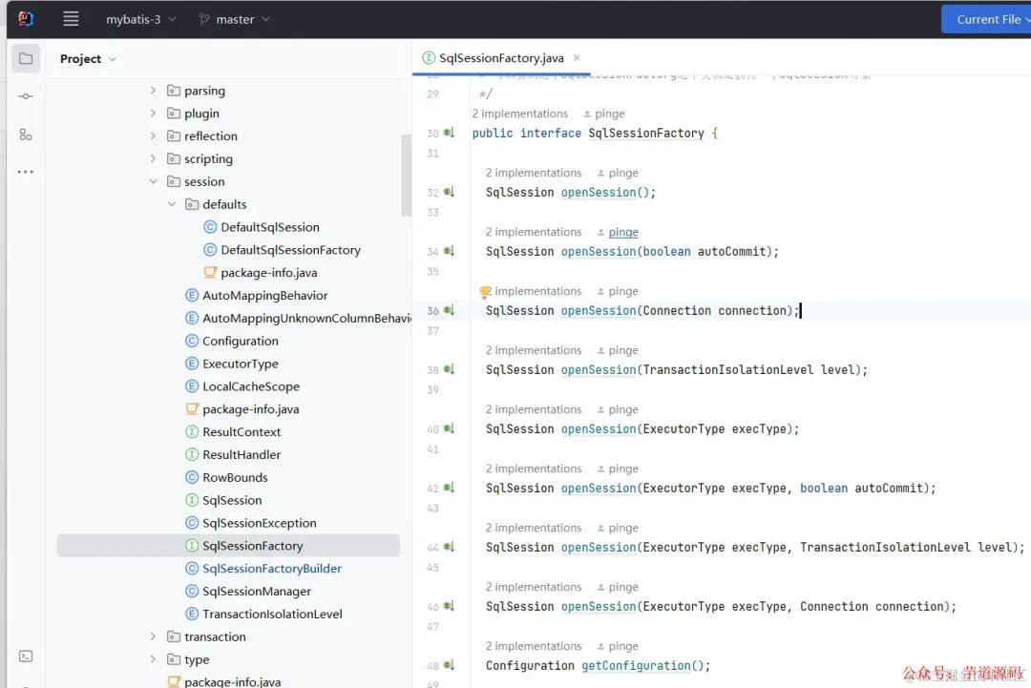Select Configuration class in project tree
Screen dimensions: 1031x688
[x=240, y=341]
